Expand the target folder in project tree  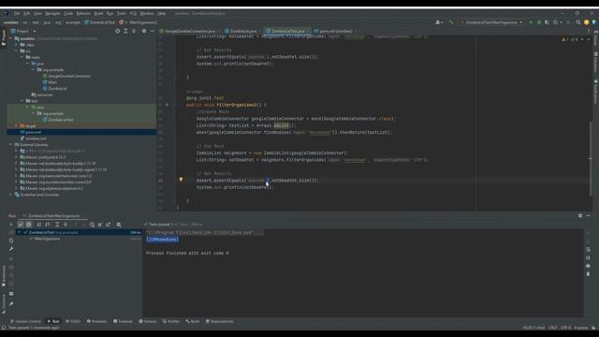tap(17, 125)
